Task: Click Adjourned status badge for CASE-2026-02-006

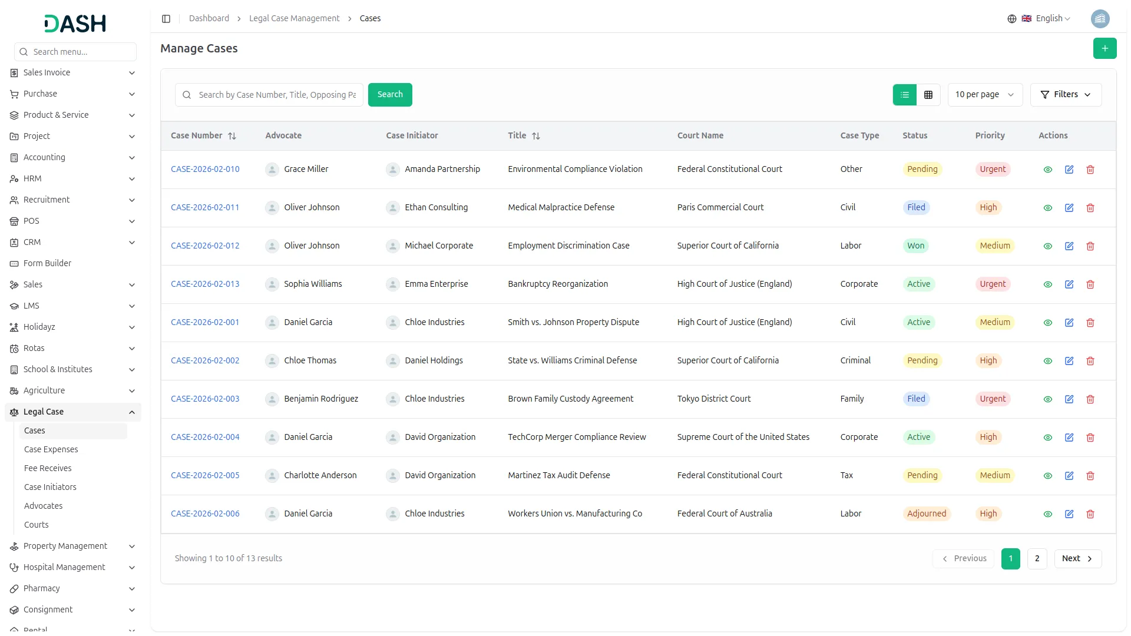Action: tap(926, 514)
